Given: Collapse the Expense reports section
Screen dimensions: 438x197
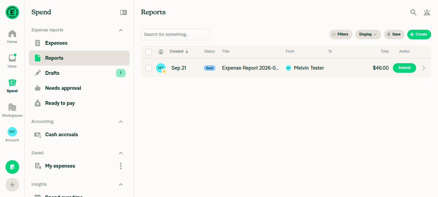Looking at the screenshot, I should coord(121,30).
